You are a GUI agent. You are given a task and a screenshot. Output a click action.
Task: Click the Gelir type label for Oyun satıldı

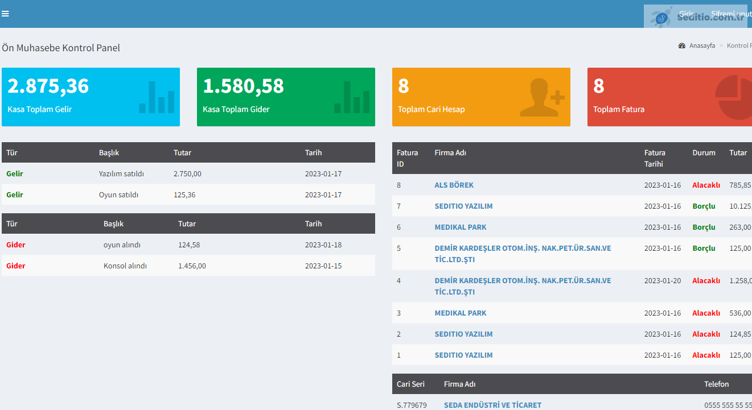pyautogui.click(x=15, y=194)
